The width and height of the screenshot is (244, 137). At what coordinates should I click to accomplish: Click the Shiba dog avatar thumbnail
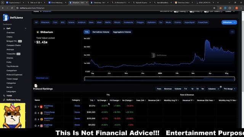[x=13, y=115]
